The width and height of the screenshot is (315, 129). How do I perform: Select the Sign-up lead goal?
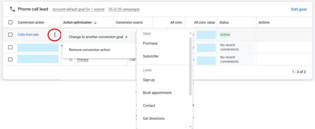(x=149, y=80)
